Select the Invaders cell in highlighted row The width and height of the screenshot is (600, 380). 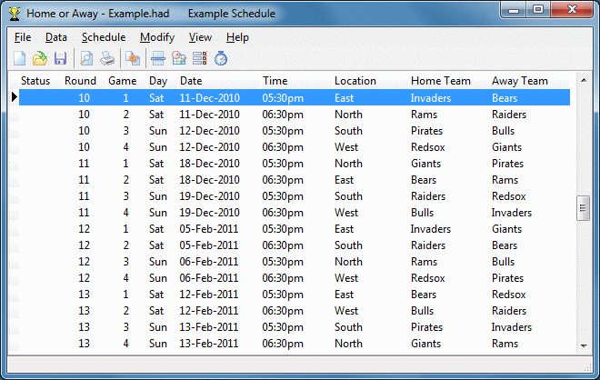click(x=431, y=98)
